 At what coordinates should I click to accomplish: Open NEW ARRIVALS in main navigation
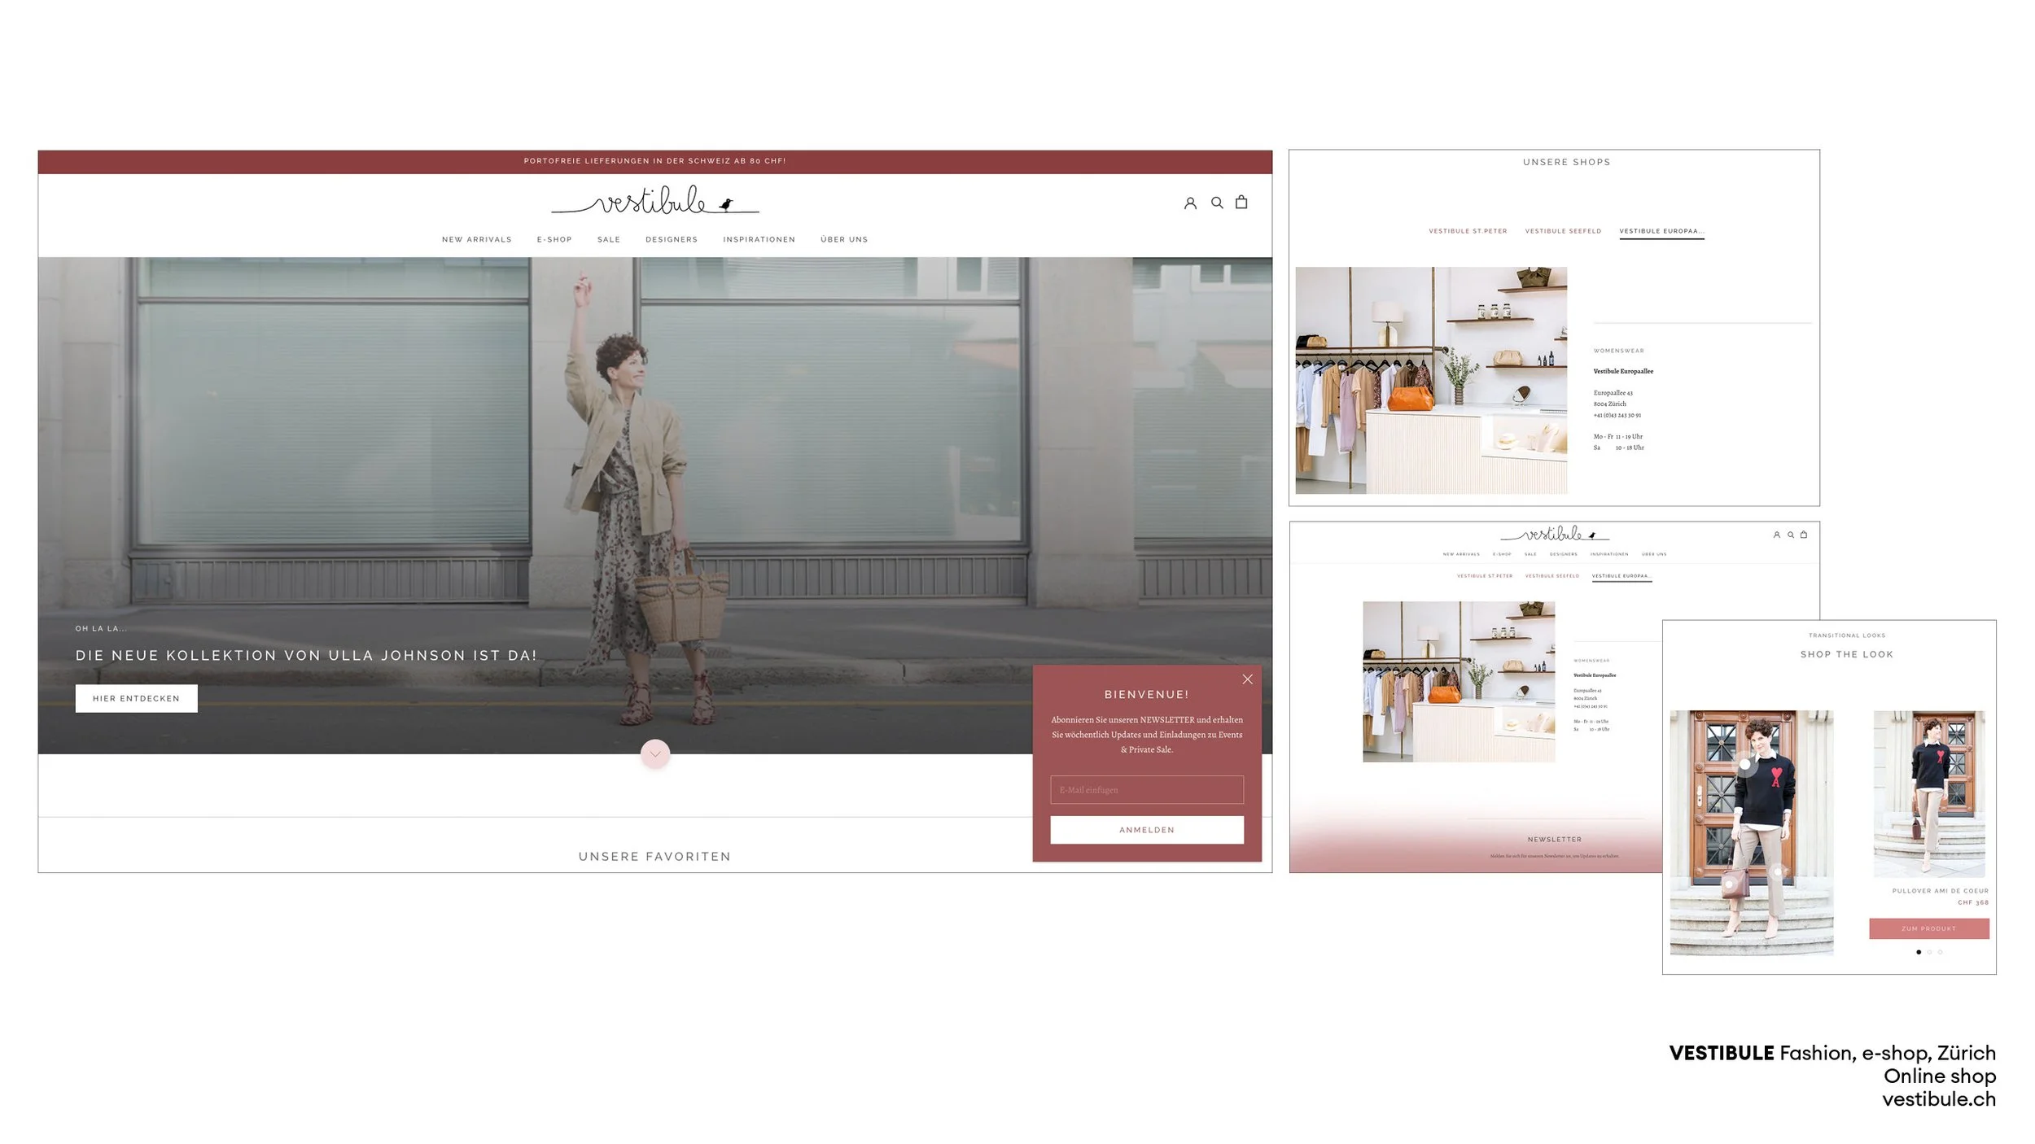(x=477, y=240)
